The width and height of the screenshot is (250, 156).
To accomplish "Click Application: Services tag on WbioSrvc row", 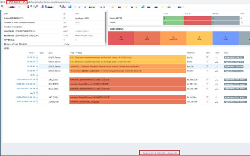I will point(236,66).
